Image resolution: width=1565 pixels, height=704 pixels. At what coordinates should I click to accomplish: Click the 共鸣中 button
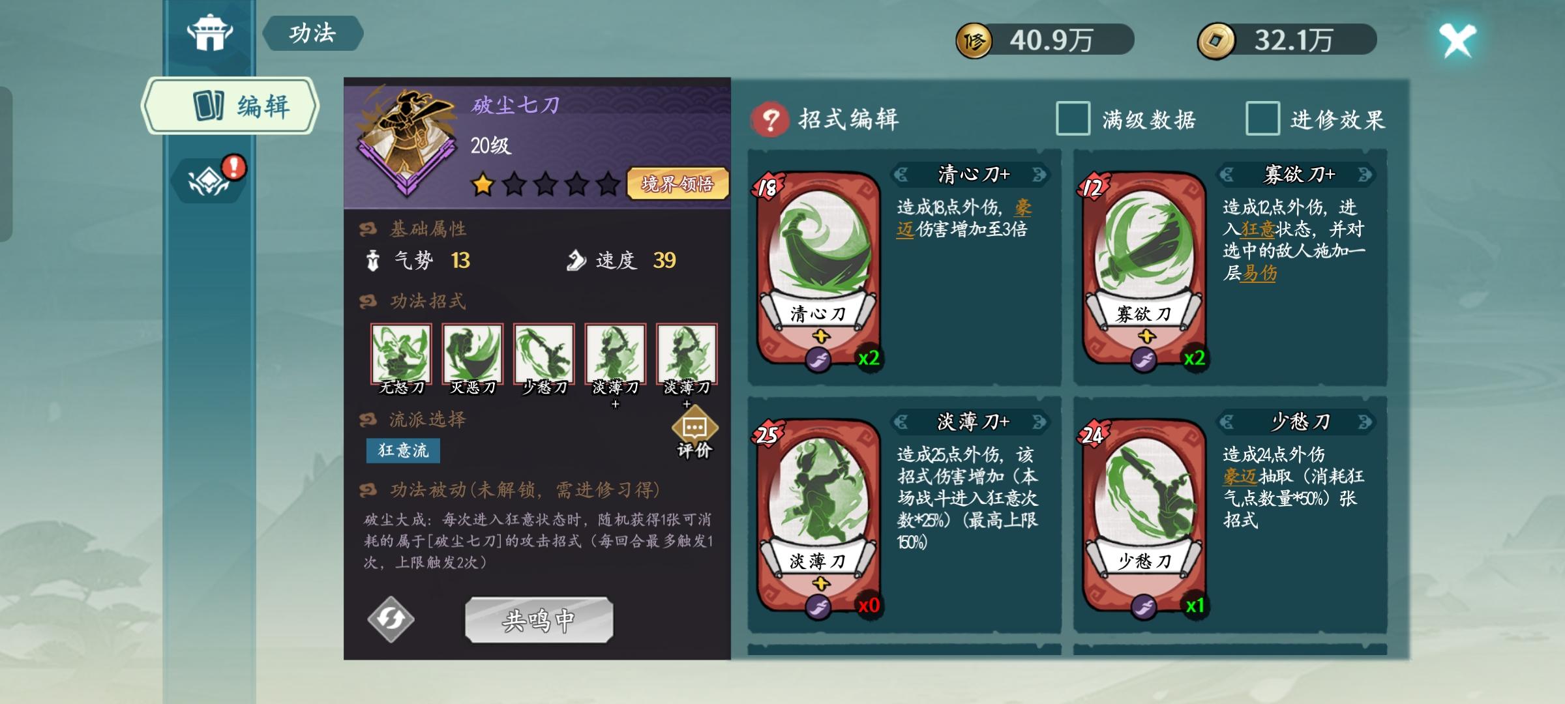(539, 620)
